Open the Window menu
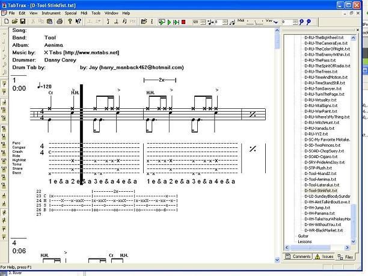This screenshot has width=368, height=276. click(x=111, y=13)
